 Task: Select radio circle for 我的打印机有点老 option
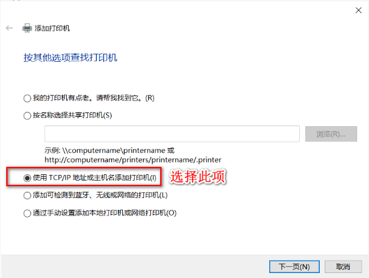point(27,98)
